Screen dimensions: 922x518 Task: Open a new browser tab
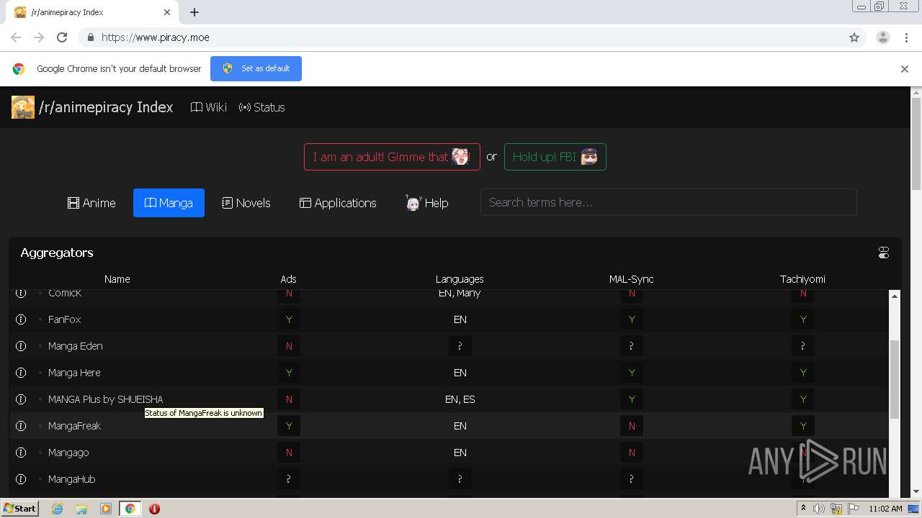[194, 12]
